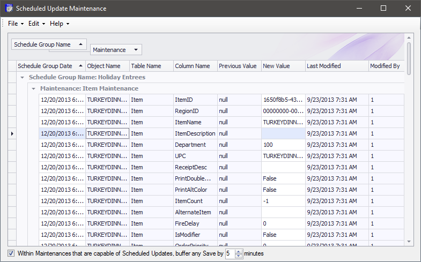Sort by Object Name column header
This screenshot has height=262, width=421.
107,66
